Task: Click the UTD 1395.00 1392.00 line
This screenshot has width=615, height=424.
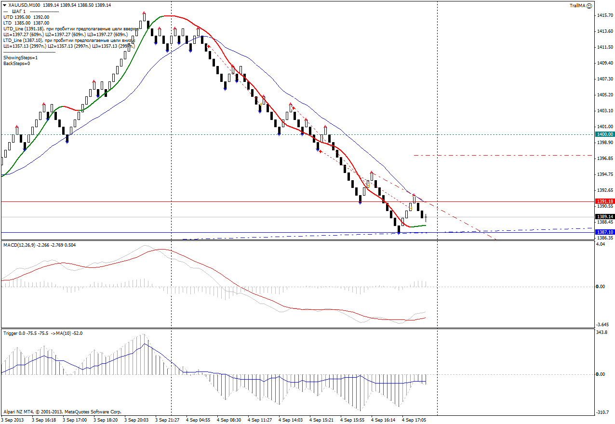Action: tap(26, 17)
